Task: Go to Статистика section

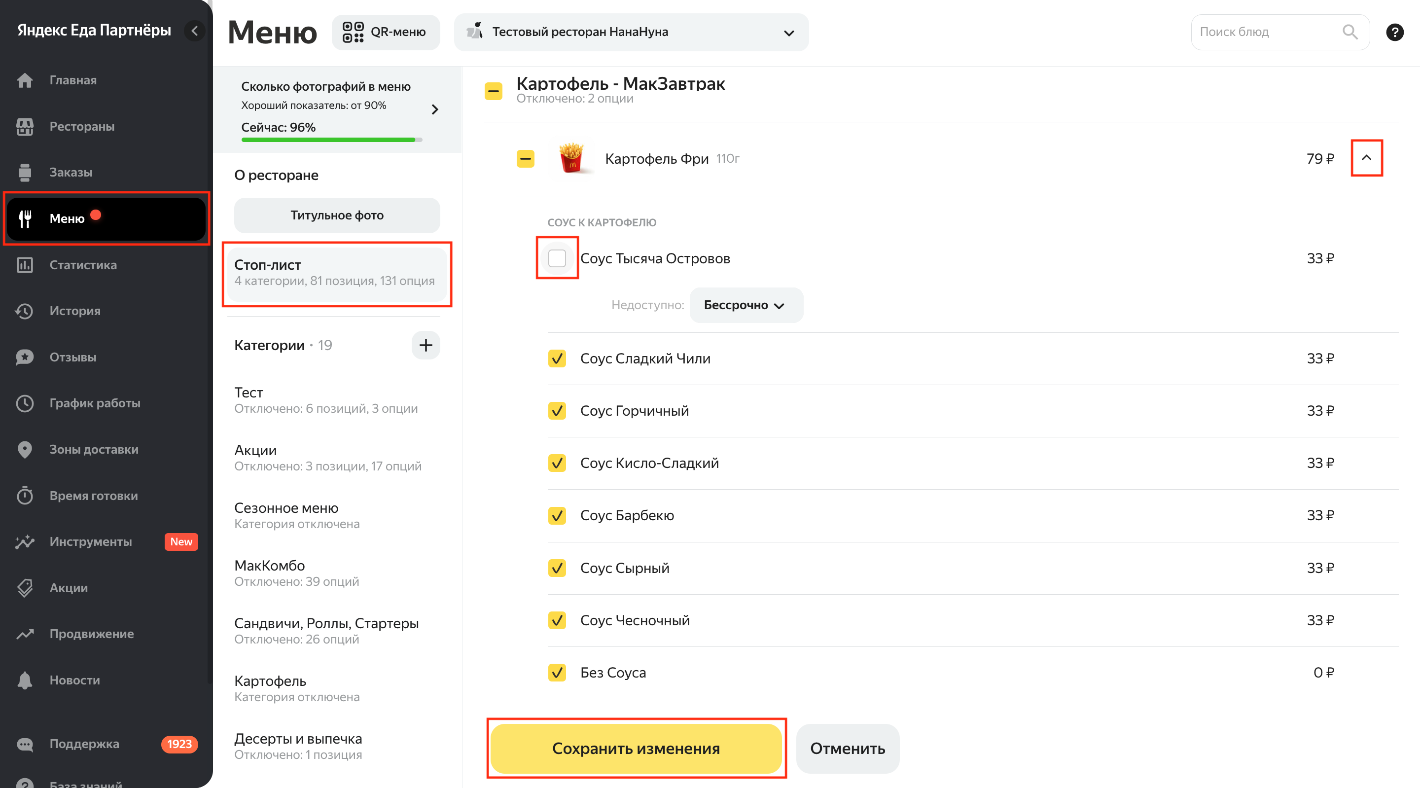Action: (x=83, y=265)
